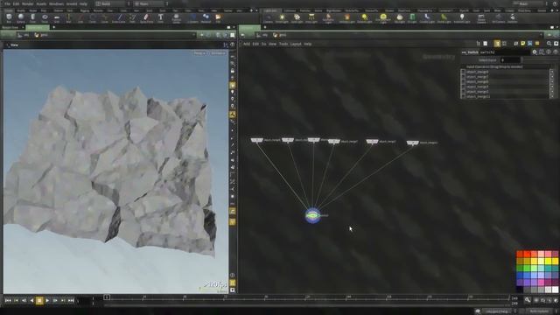Add an Area Light from shelf
This screenshot has height=315, width=560.
311,18
